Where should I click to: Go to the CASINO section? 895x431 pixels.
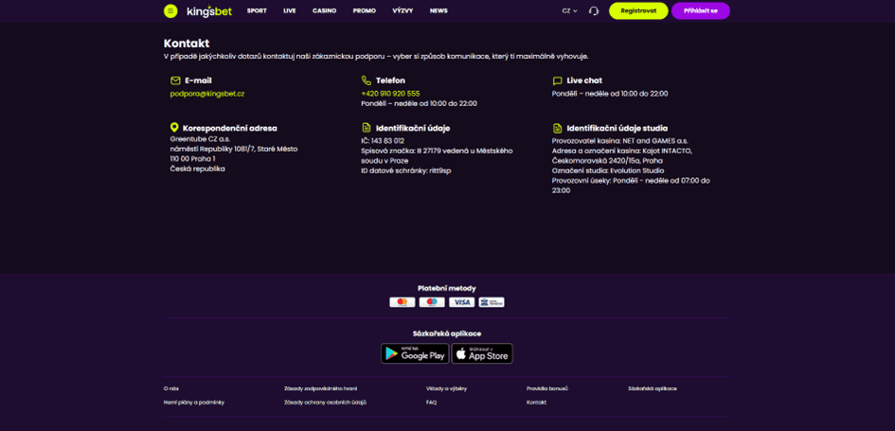pyautogui.click(x=324, y=10)
